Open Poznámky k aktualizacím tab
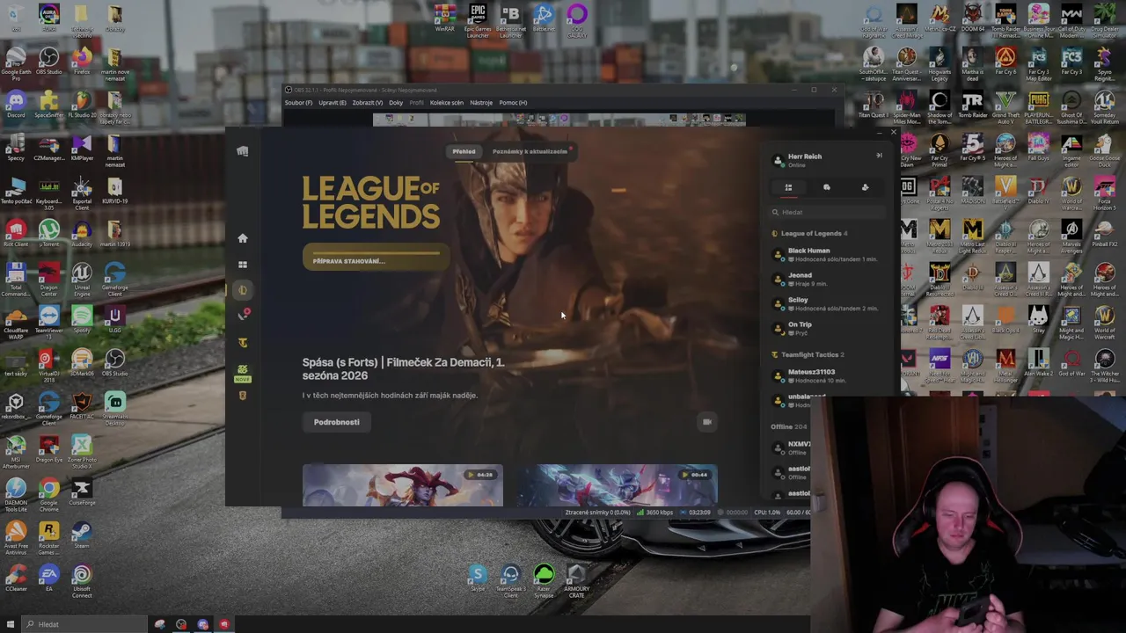This screenshot has height=633, width=1126. [530, 151]
